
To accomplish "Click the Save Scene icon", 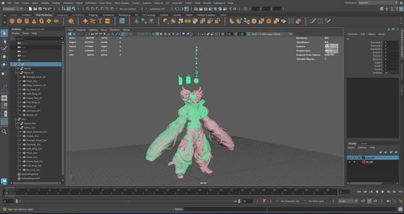I will tap(40, 9).
